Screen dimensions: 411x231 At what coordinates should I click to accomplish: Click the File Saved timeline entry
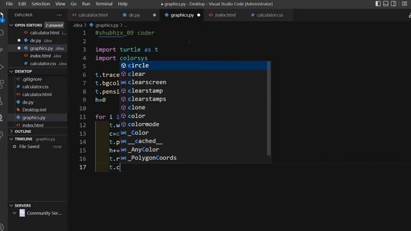point(38,147)
